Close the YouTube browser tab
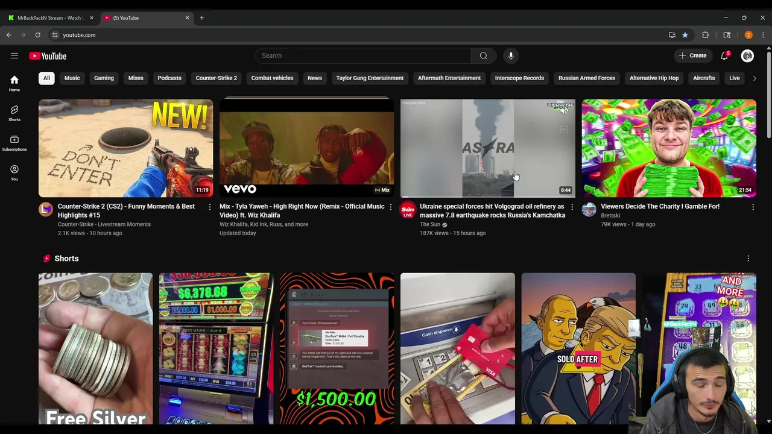The width and height of the screenshot is (772, 434). [187, 17]
